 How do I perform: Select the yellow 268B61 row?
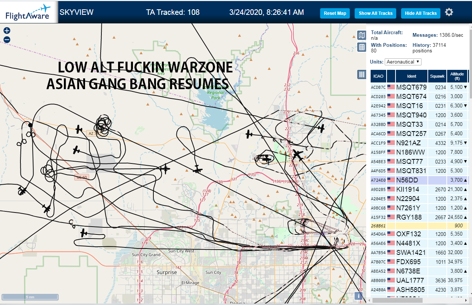pos(419,225)
